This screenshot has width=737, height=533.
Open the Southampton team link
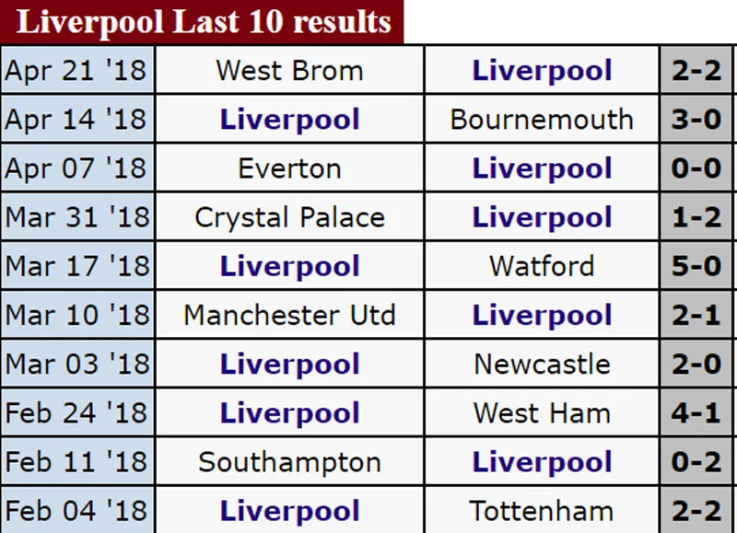289,461
